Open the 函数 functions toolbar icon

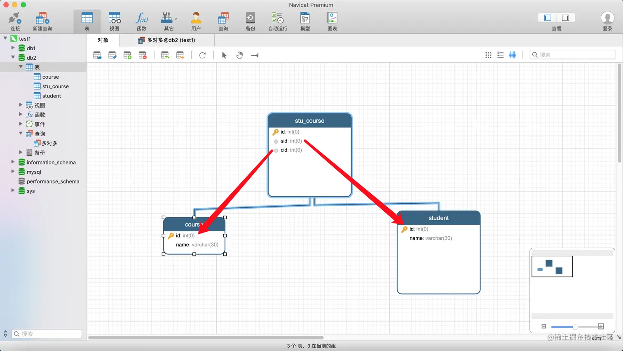tap(141, 21)
